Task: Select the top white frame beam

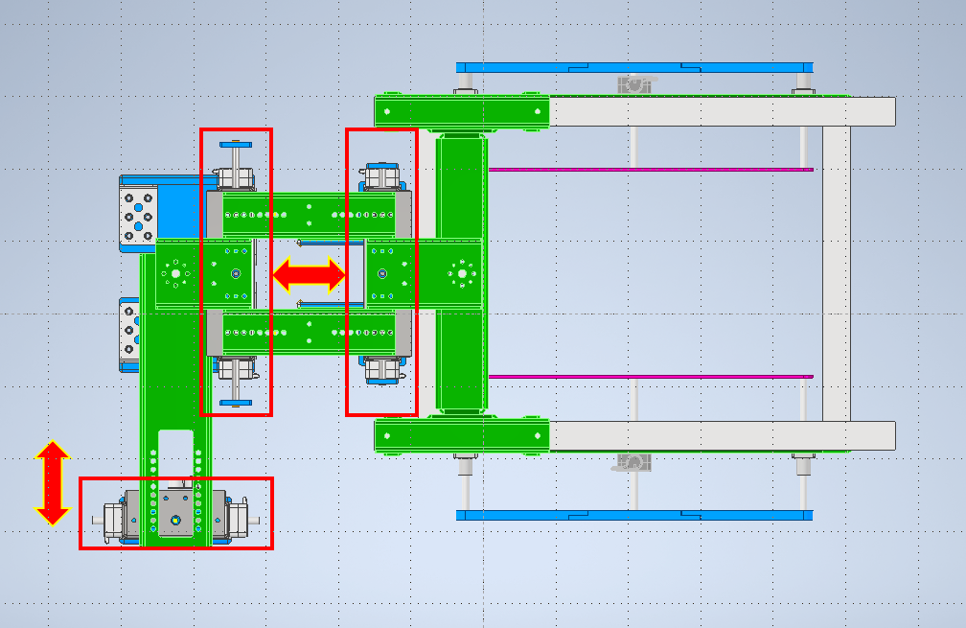Action: [722, 111]
